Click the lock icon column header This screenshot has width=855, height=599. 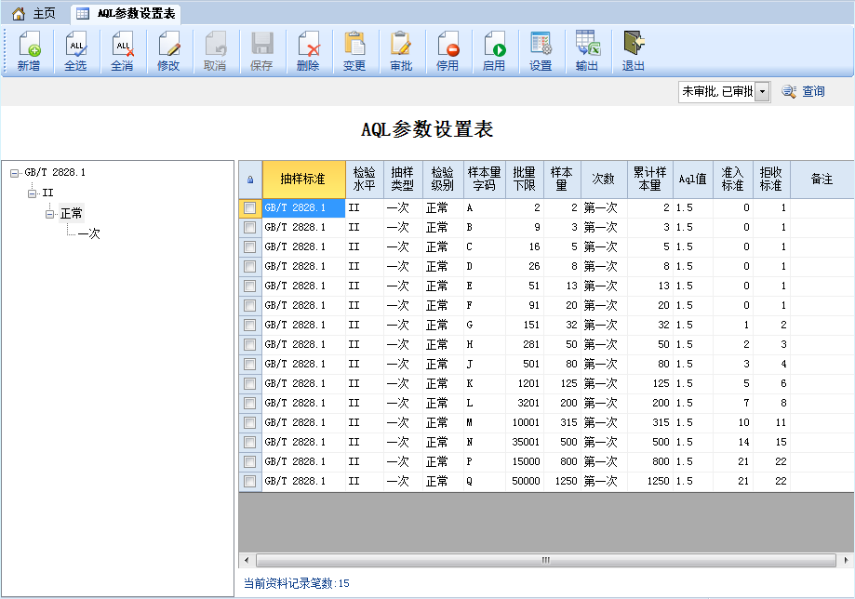click(x=250, y=180)
